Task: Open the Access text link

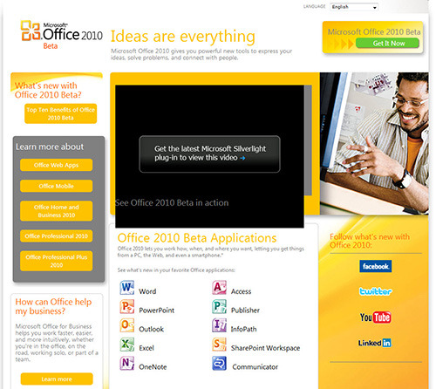Action: pyautogui.click(x=241, y=291)
